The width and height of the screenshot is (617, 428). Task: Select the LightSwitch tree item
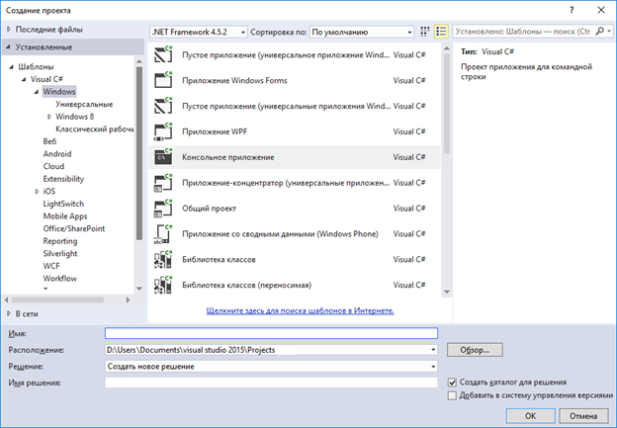(x=63, y=204)
